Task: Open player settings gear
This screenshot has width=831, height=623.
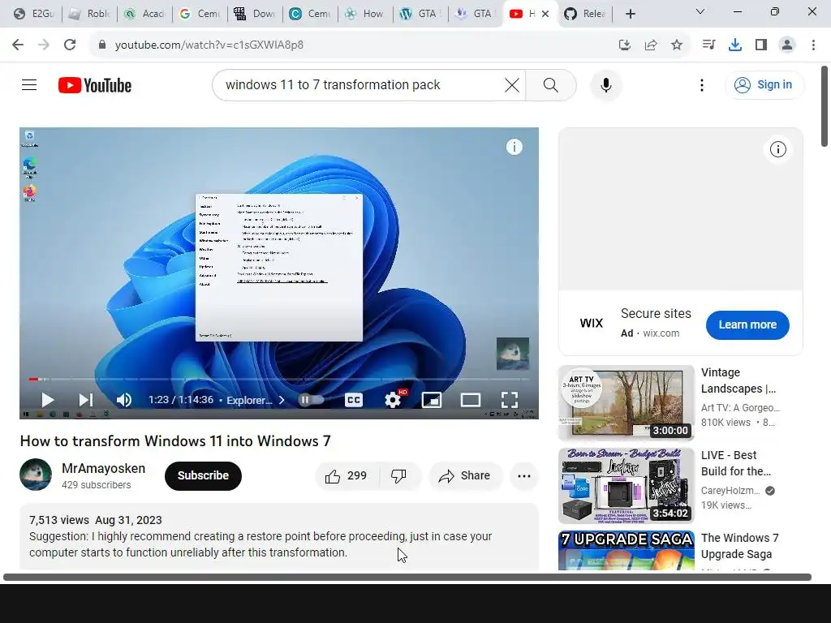Action: pos(393,400)
